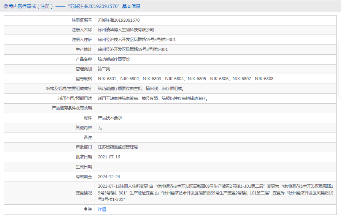The image size is (341, 218).
Task: Click the 适用范围/预期用途 label
Action: tap(75, 98)
